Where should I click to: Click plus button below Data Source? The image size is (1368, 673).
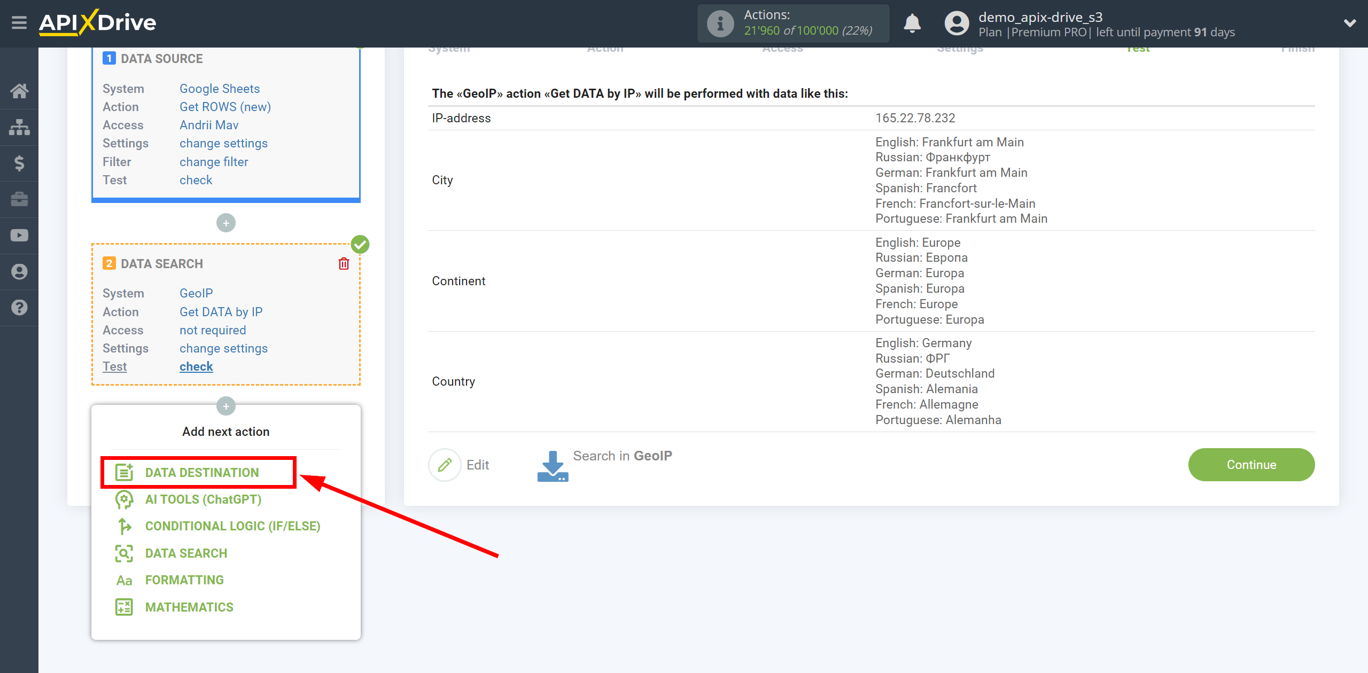click(x=226, y=223)
